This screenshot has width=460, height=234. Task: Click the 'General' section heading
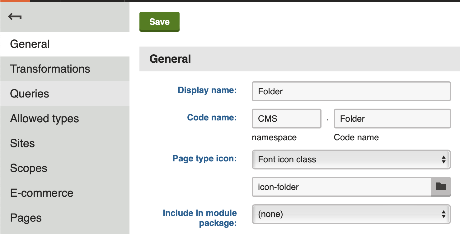point(170,59)
